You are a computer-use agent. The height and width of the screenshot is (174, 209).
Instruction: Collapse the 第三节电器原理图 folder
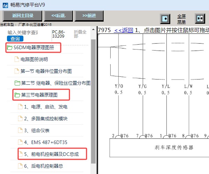39,95
